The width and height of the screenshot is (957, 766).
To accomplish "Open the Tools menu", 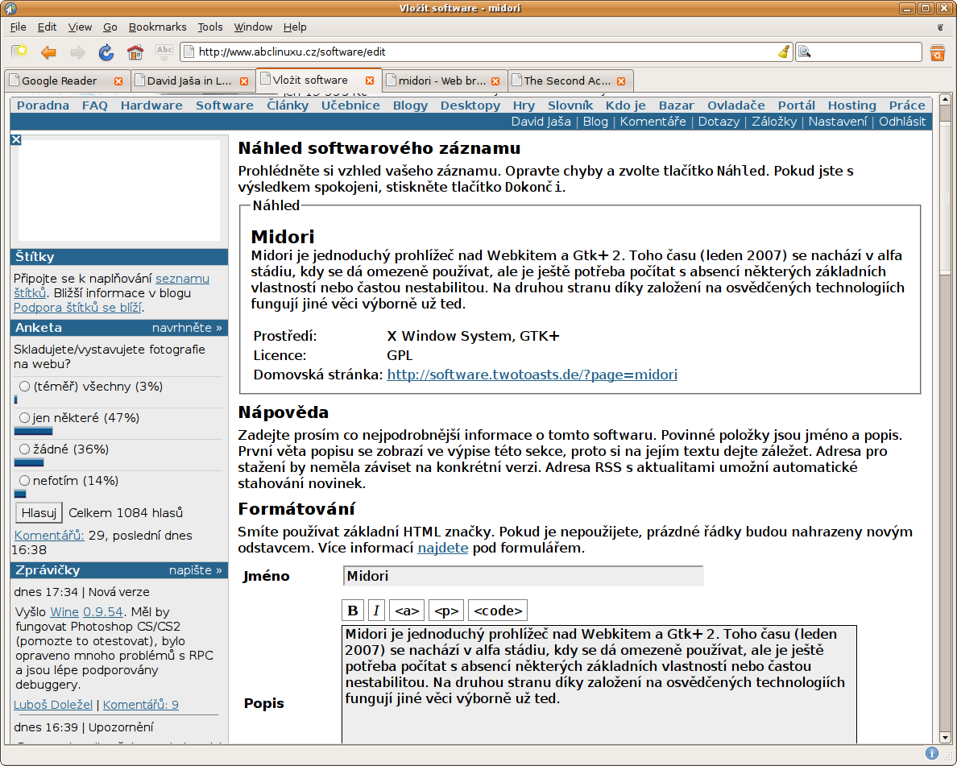I will pos(210,27).
